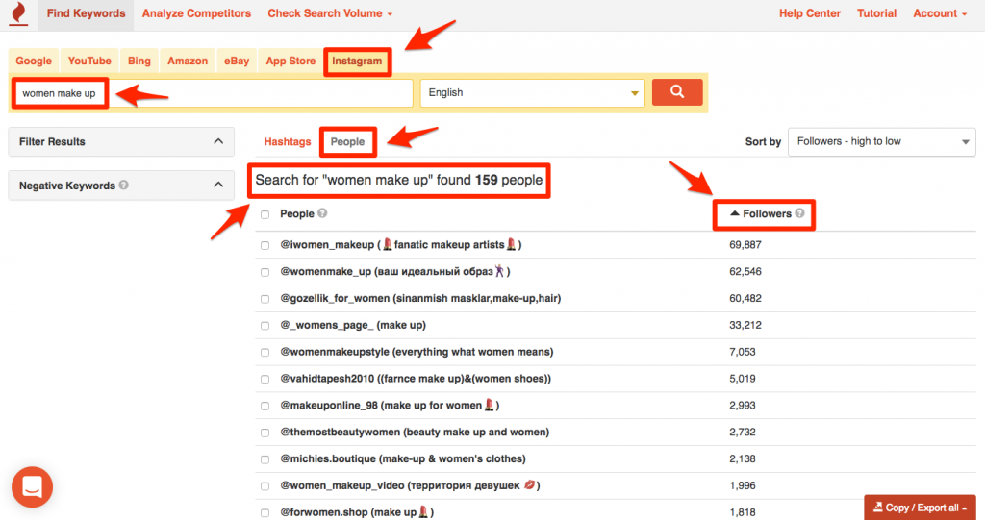Viewport: 985px width, 520px height.
Task: Open the Copy / Export all menu
Action: click(920, 508)
